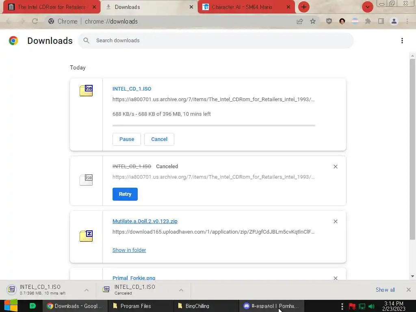Cancel the INTEL_CD_1.ISO download

(159, 139)
